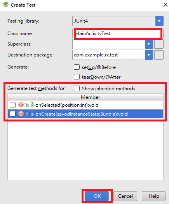Check the onSelected method checkbox

[12, 105]
